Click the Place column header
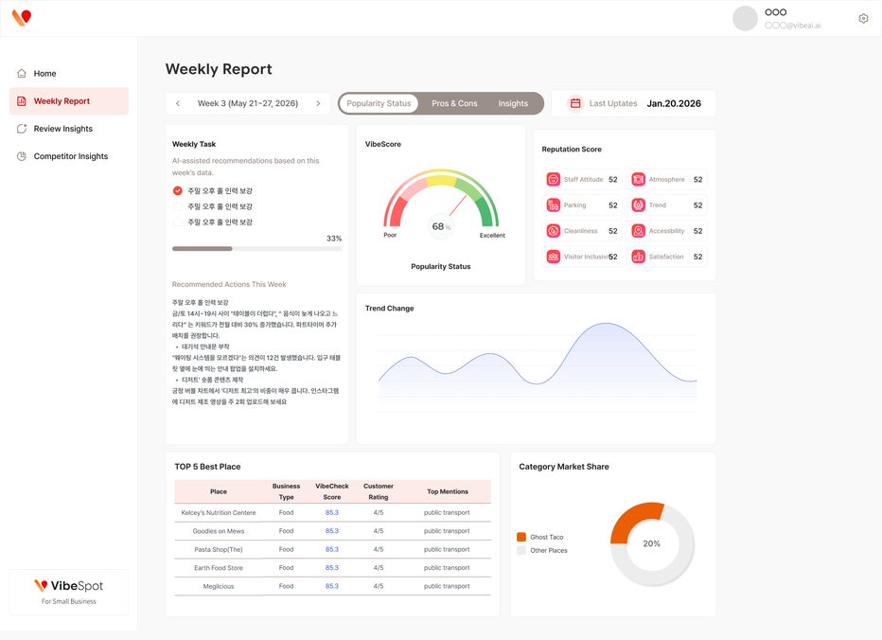 point(219,491)
